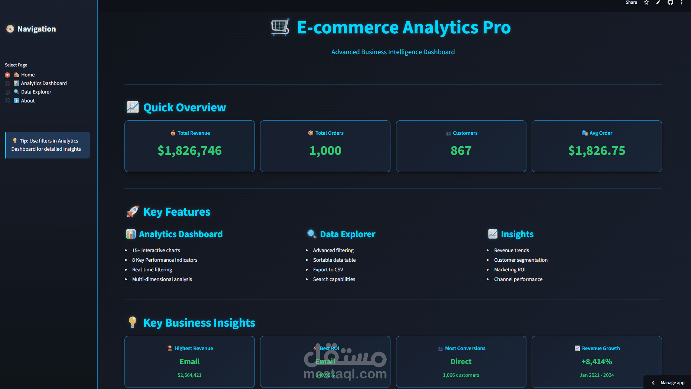This screenshot has height=389, width=691.
Task: Click the $2,664,421 highest revenue amount
Action: (x=189, y=375)
